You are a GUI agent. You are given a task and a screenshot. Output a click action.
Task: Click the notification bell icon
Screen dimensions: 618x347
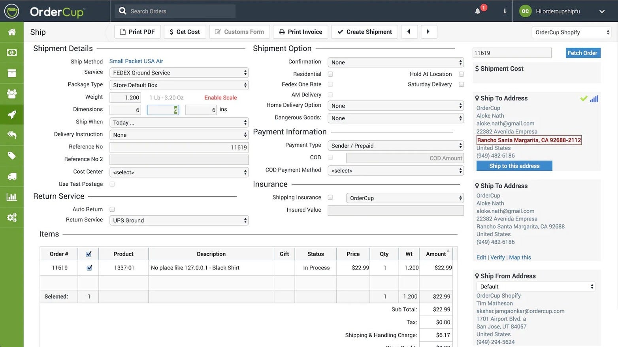[x=478, y=11]
